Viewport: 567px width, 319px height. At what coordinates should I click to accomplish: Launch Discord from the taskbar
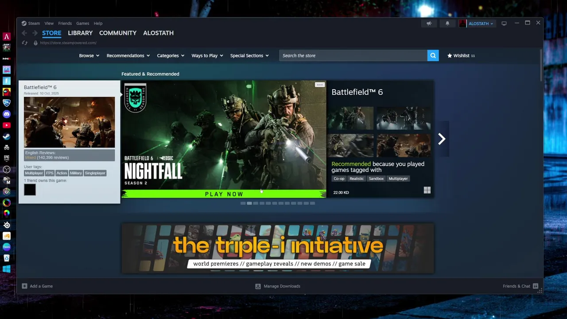click(7, 114)
